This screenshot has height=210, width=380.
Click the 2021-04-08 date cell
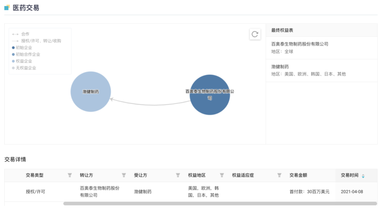pos(352,192)
